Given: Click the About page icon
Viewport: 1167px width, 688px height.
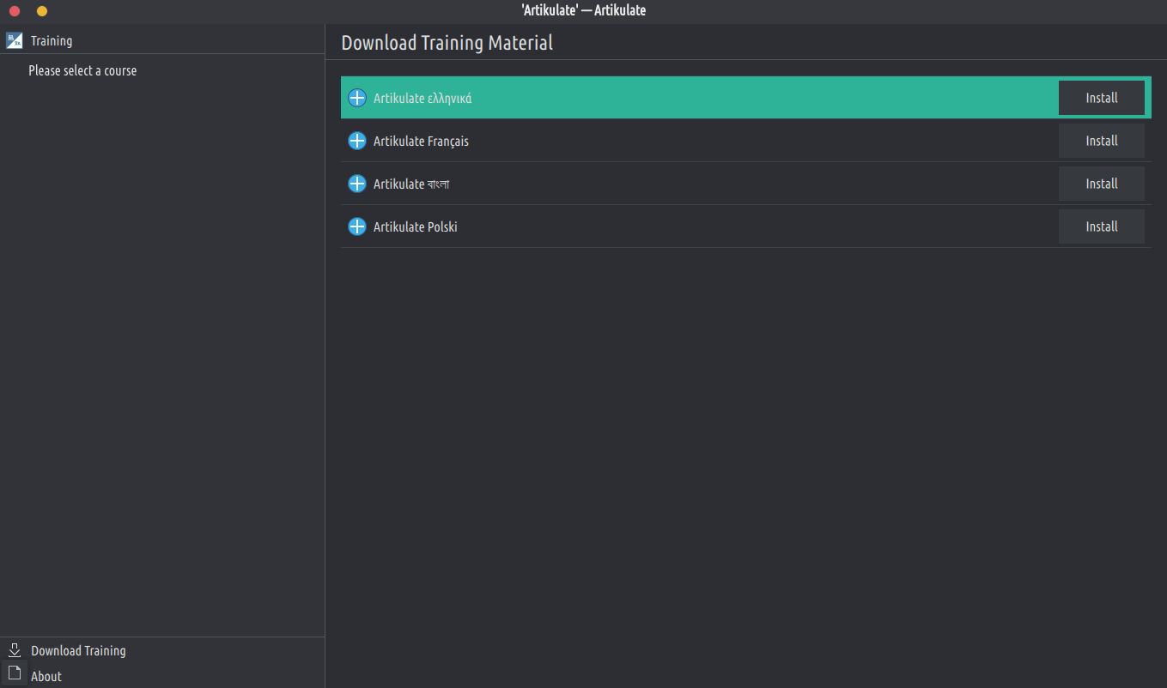Looking at the screenshot, I should pyautogui.click(x=15, y=673).
